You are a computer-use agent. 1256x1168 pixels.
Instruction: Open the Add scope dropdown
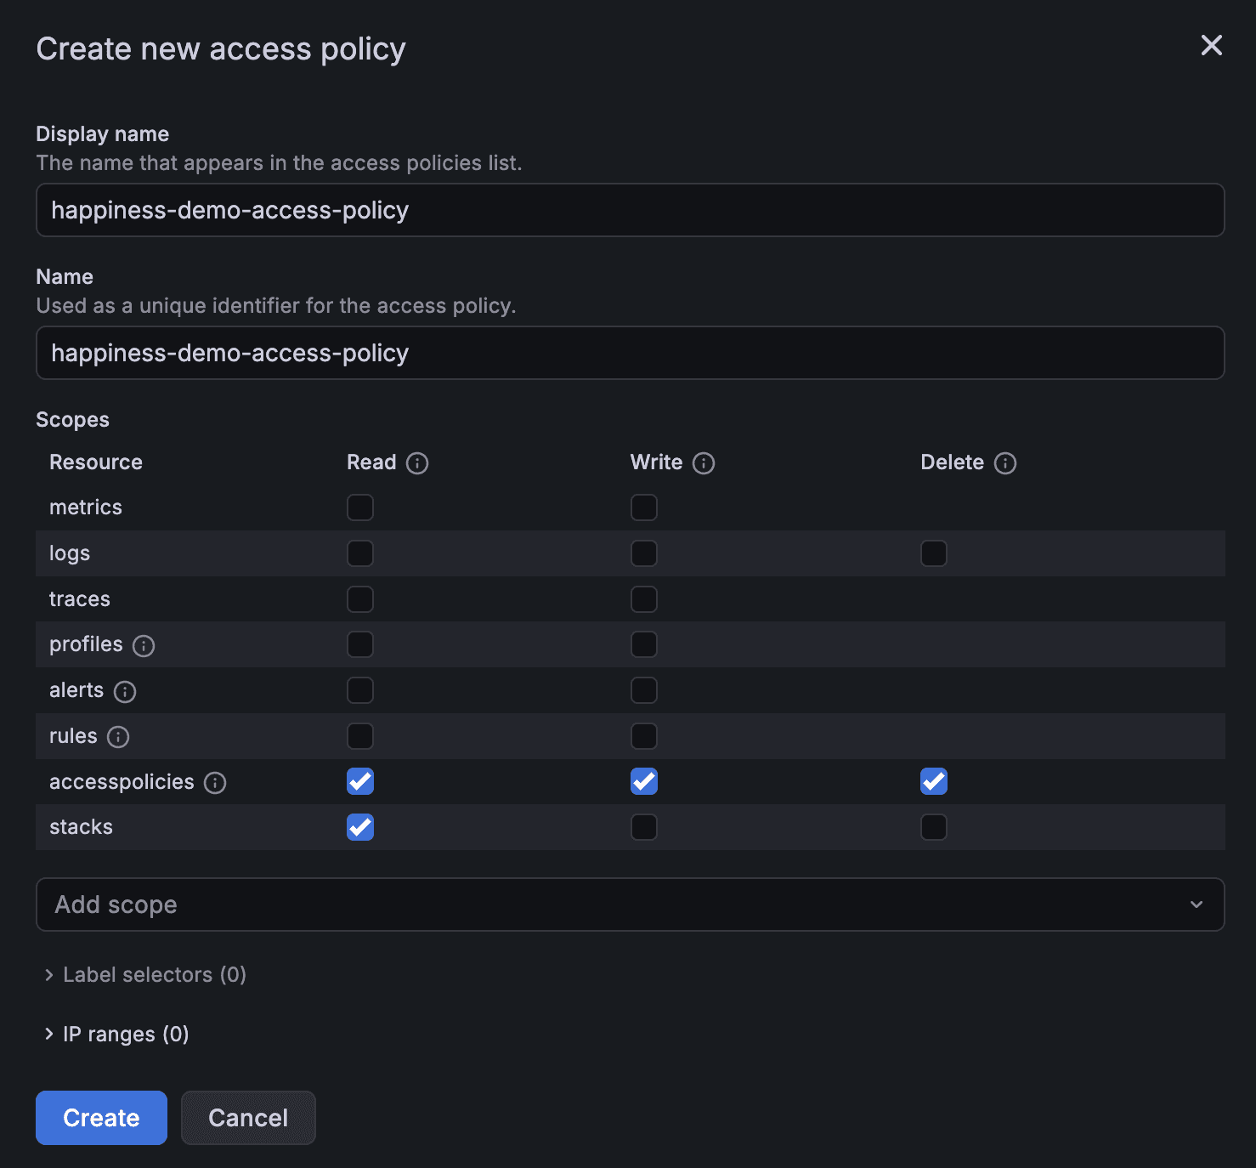[x=629, y=904]
